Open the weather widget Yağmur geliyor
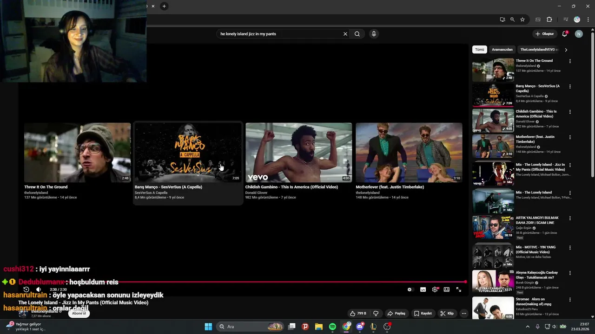Screen dimensions: 595x334 coord(28,327)
